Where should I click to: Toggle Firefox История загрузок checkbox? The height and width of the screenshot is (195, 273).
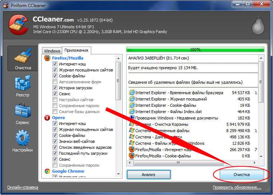pos(55,88)
